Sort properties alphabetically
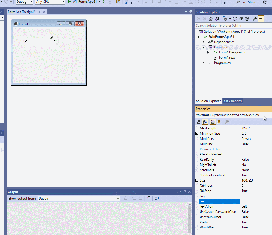272x235 pixels. point(205,122)
